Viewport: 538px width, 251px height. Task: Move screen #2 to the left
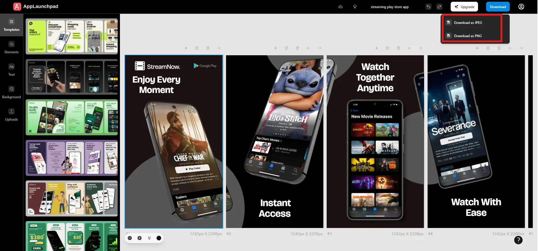308,48
